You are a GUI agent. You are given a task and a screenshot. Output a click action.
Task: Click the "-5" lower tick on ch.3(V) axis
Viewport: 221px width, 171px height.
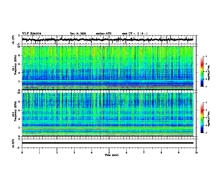[19, 148]
